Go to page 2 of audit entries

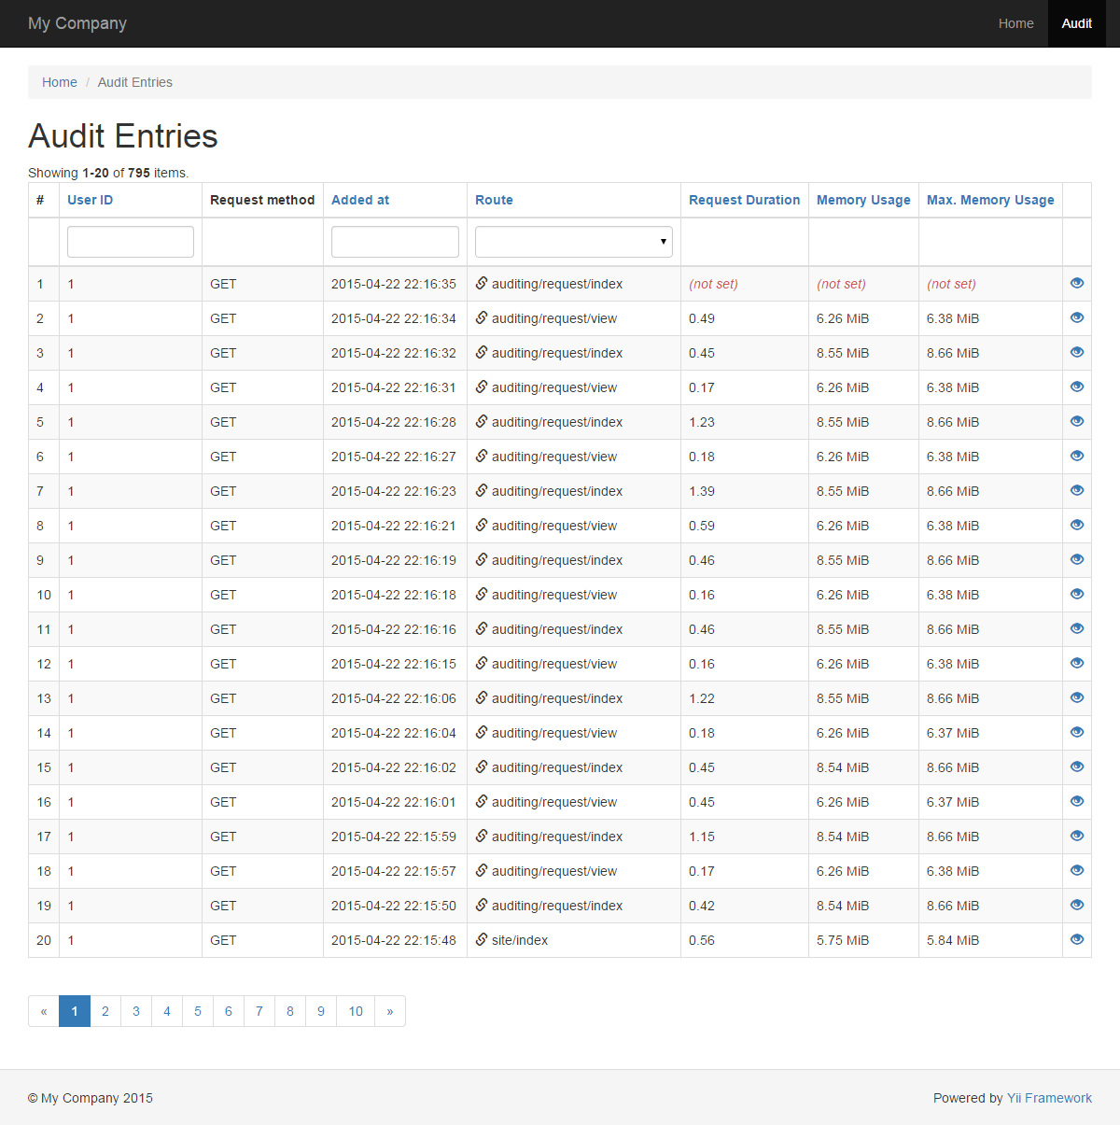[x=105, y=1011]
